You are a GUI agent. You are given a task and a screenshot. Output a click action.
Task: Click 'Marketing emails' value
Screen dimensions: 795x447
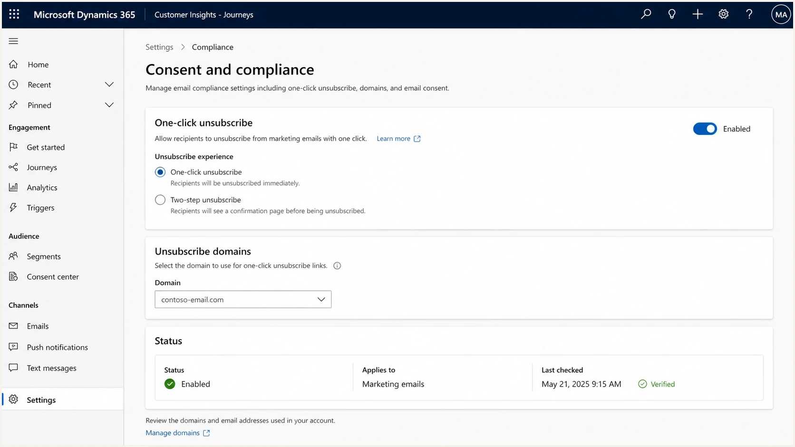(x=393, y=384)
